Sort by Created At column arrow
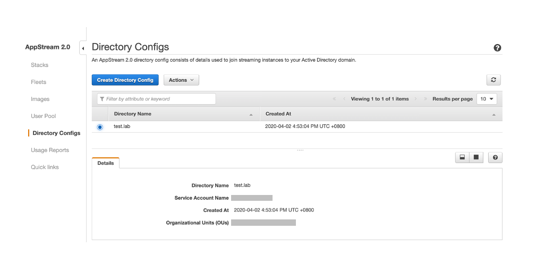544x272 pixels. pyautogui.click(x=494, y=115)
